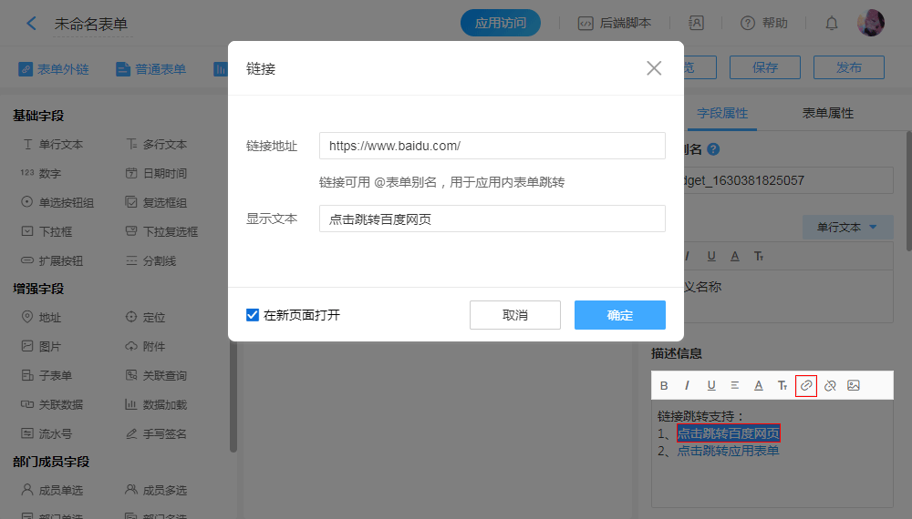Select the 字段属性 tab
The height and width of the screenshot is (519, 912).
pos(722,113)
